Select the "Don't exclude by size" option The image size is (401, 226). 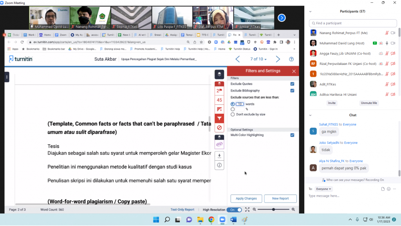coord(233,115)
